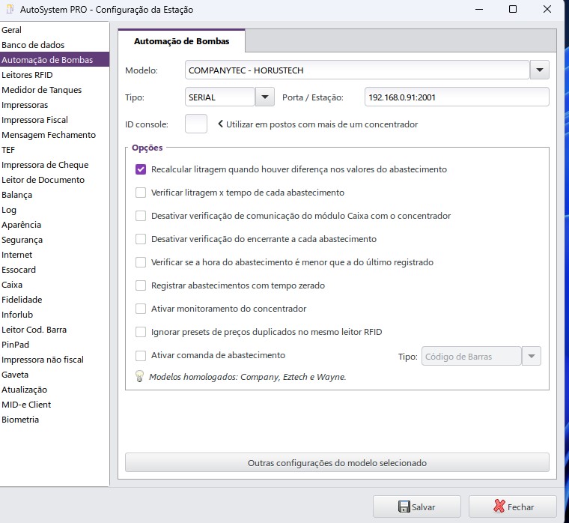This screenshot has width=569, height=523.
Task: Click the ID console input box
Action: [195, 124]
